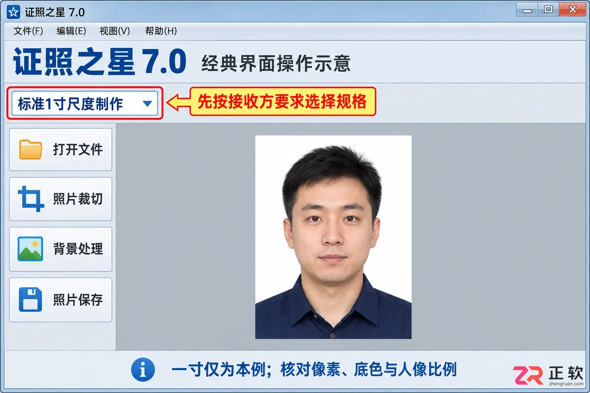Click the status text 一寸仅为本例；核对像素、底色与人像比例
The width and height of the screenshot is (590, 393).
(x=314, y=370)
